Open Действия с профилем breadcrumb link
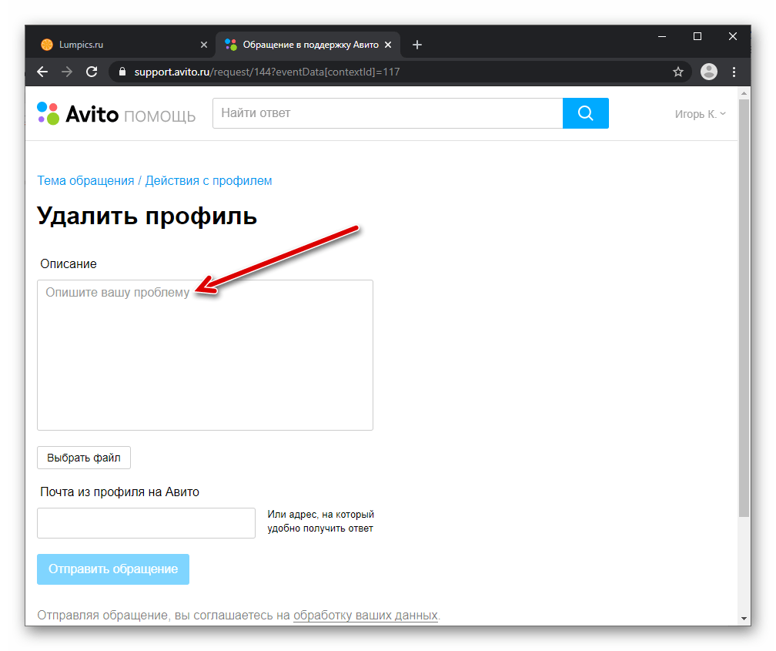 tap(209, 181)
